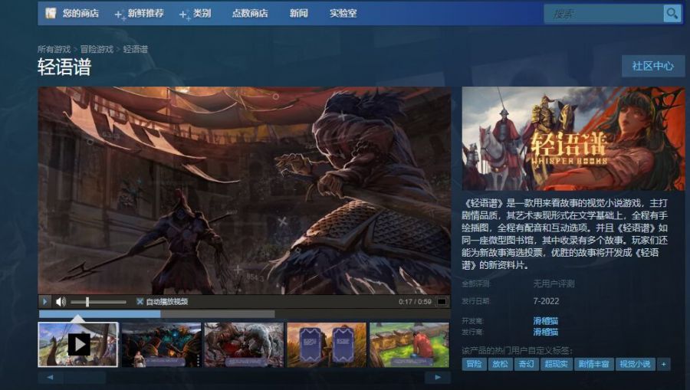Screen dimensions: 690x390
Task: Mute the video using the speaker icon
Action: 61,302
